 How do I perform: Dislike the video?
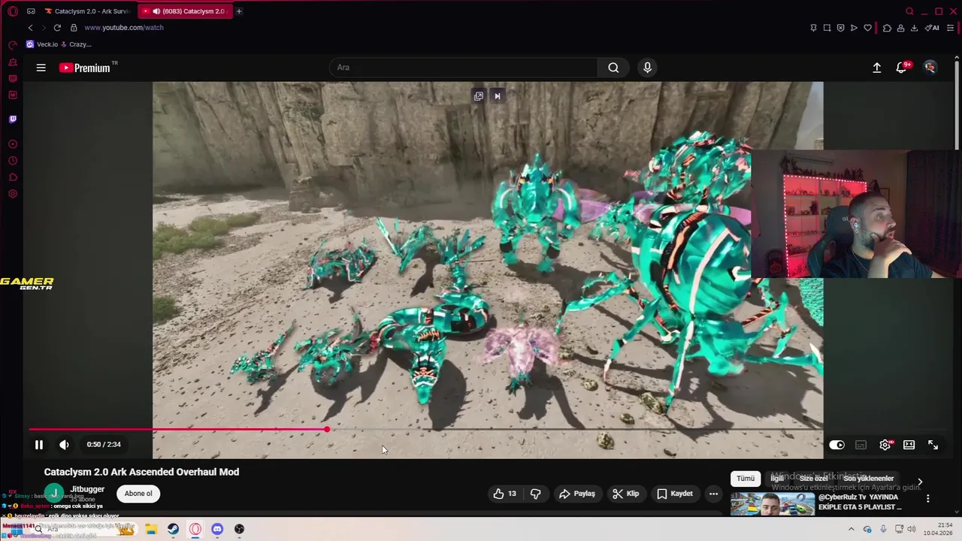(536, 494)
